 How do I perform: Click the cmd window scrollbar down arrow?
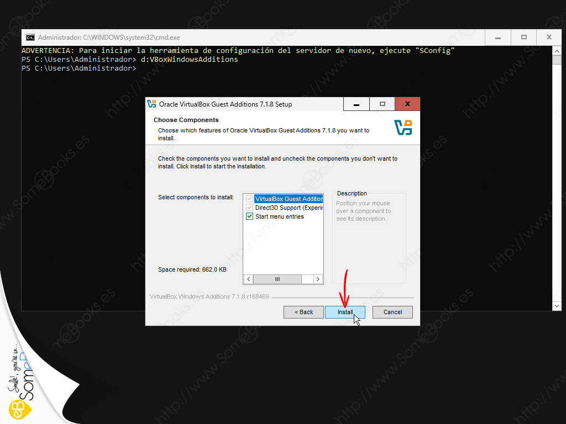pos(555,305)
